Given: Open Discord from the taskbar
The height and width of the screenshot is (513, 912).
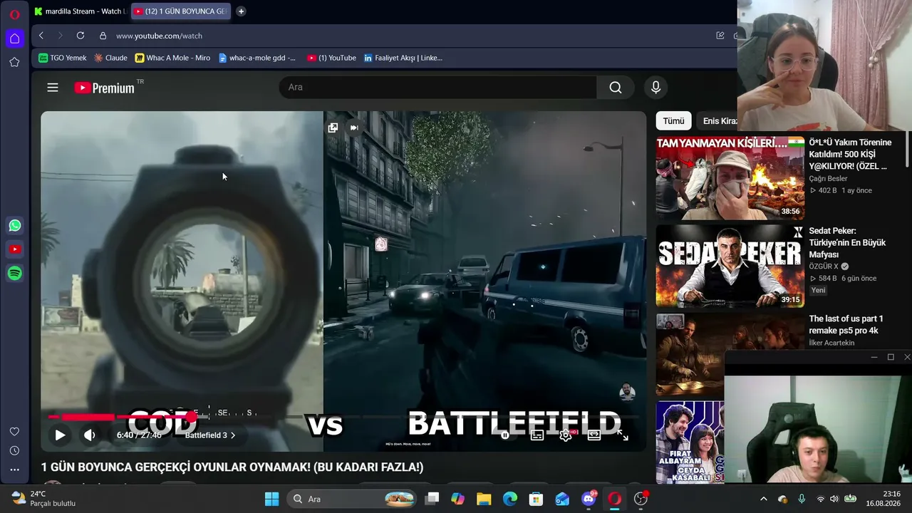Looking at the screenshot, I should (589, 499).
